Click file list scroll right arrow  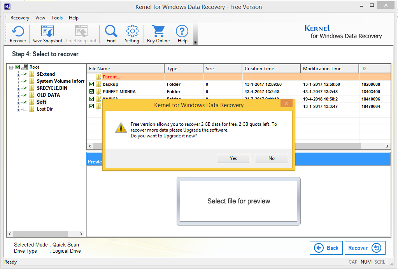tap(387, 146)
